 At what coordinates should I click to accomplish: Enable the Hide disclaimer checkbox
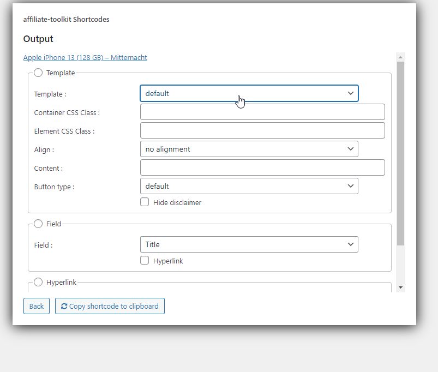pyautogui.click(x=145, y=202)
